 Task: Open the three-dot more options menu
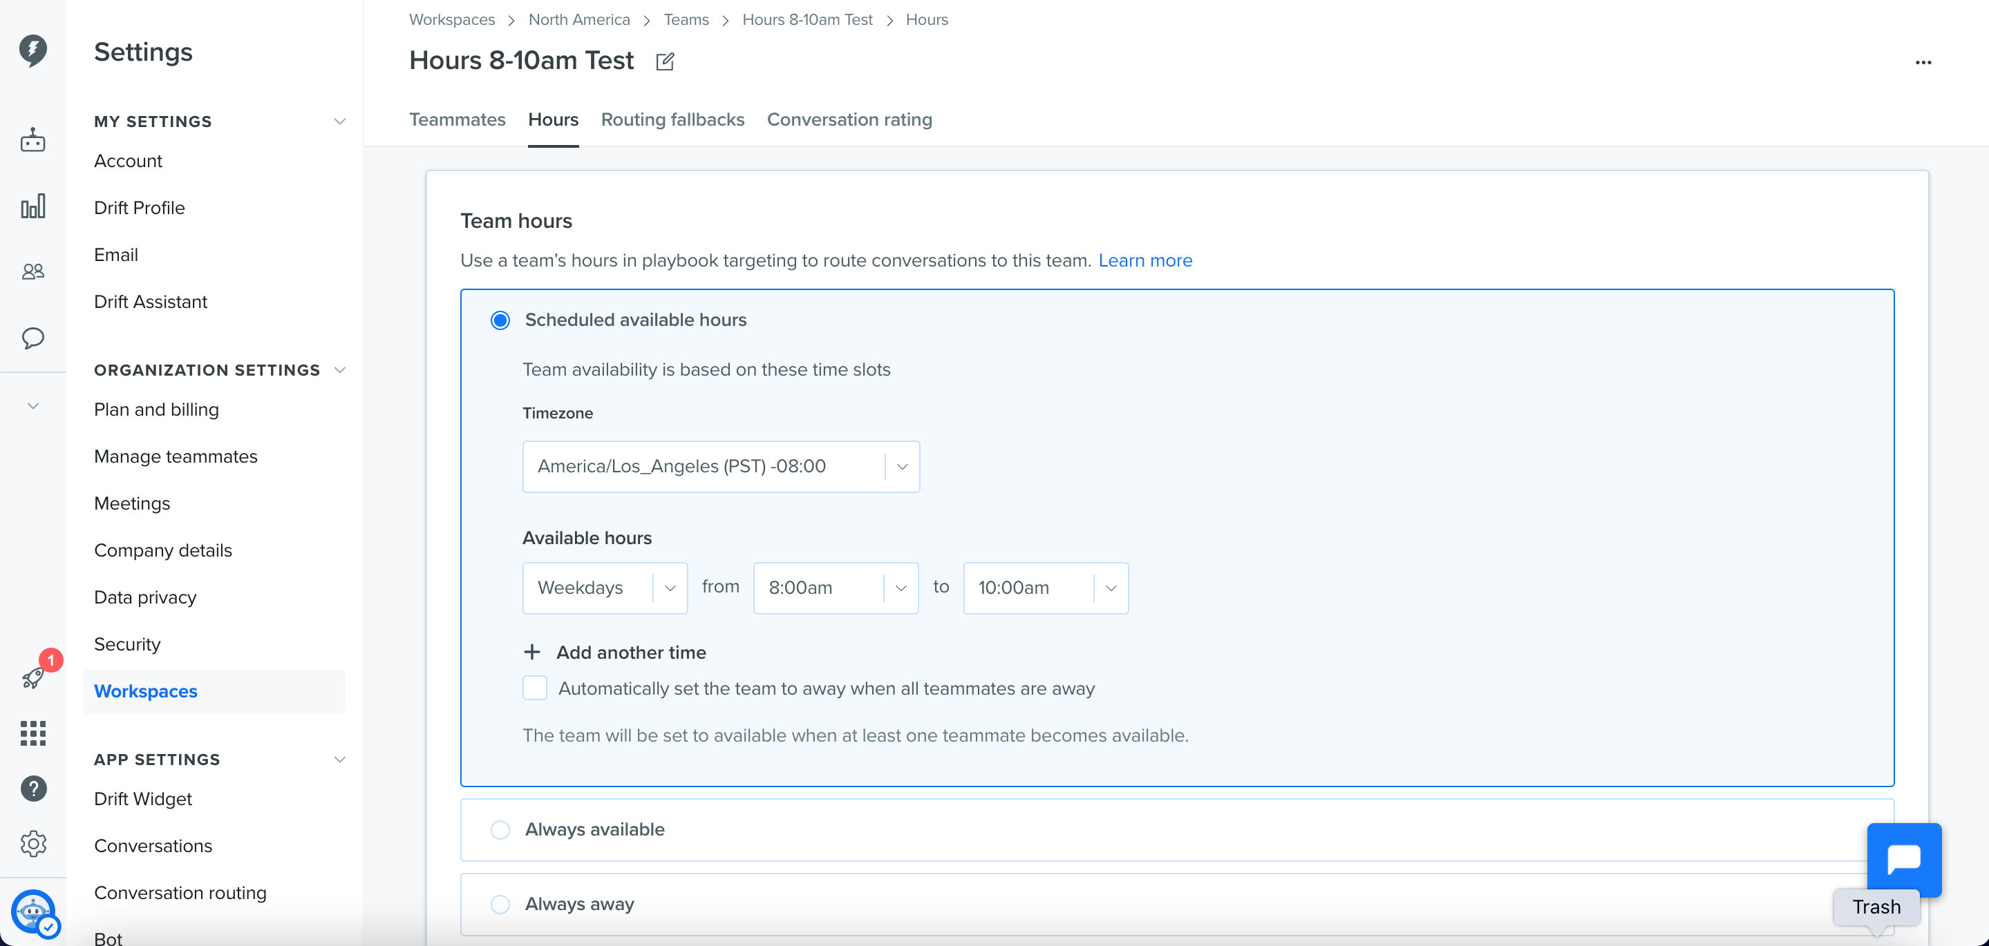(x=1923, y=63)
